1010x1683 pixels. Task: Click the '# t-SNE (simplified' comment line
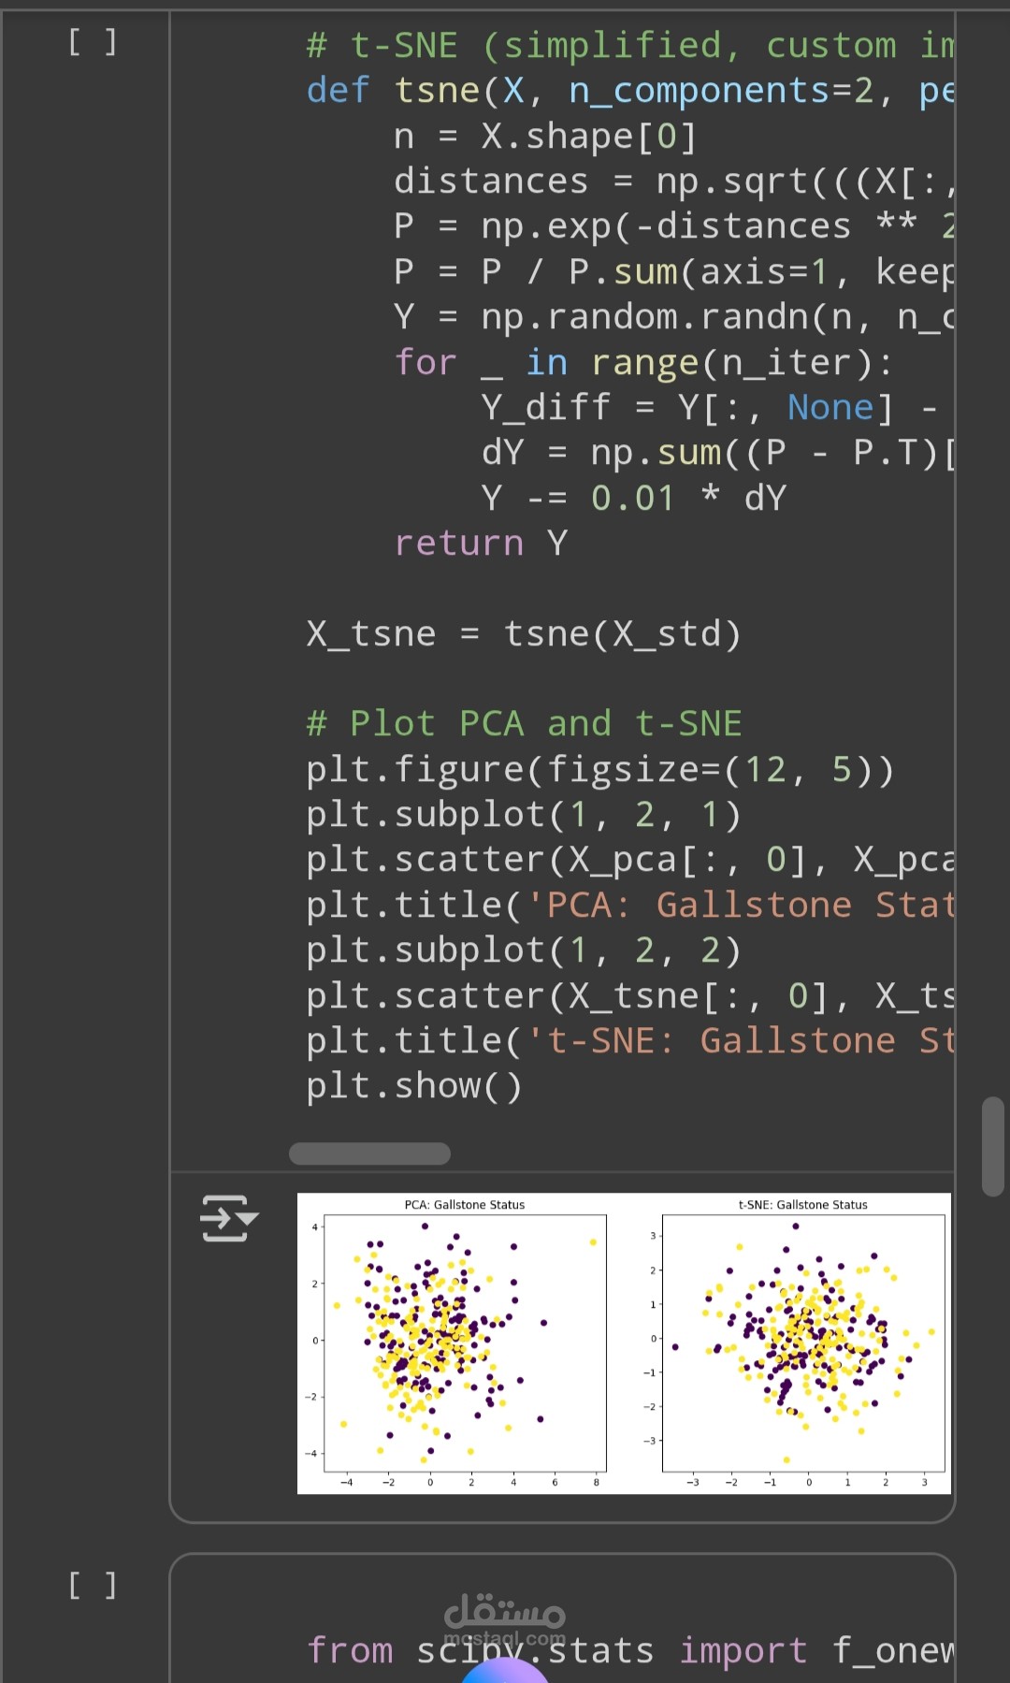tap(630, 45)
